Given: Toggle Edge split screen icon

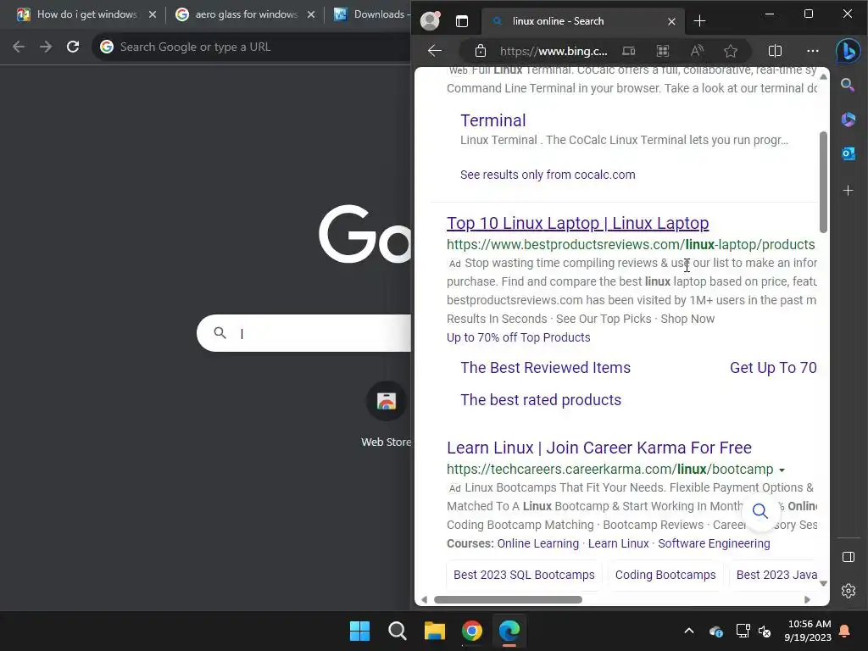Looking at the screenshot, I should (775, 51).
